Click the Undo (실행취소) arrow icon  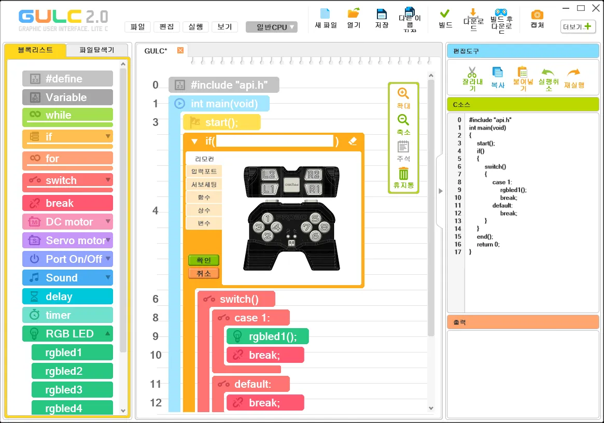pos(547,73)
